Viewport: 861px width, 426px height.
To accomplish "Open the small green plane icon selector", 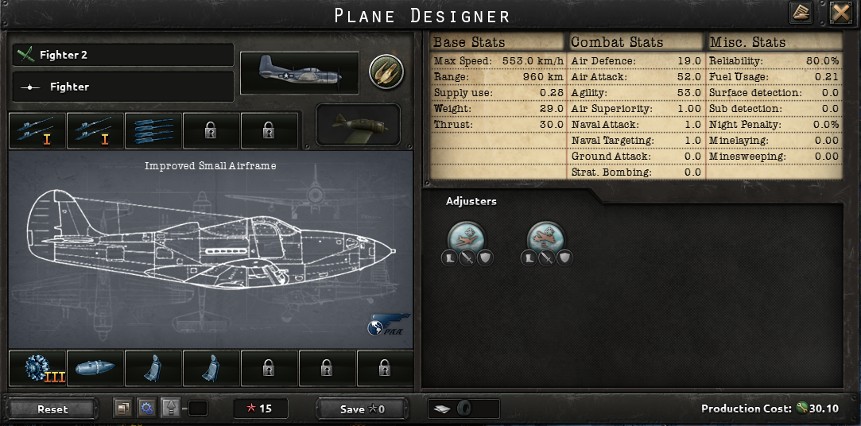I will click(358, 125).
